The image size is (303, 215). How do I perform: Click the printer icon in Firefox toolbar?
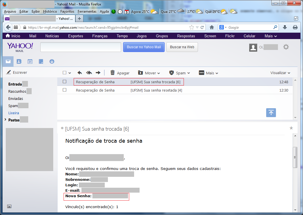[x=295, y=27]
